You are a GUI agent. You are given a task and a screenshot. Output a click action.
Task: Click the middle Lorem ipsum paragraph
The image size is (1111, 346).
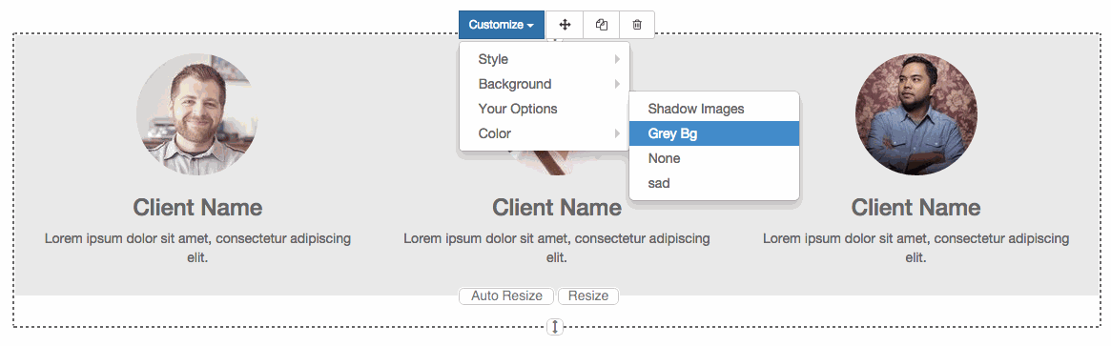[557, 248]
